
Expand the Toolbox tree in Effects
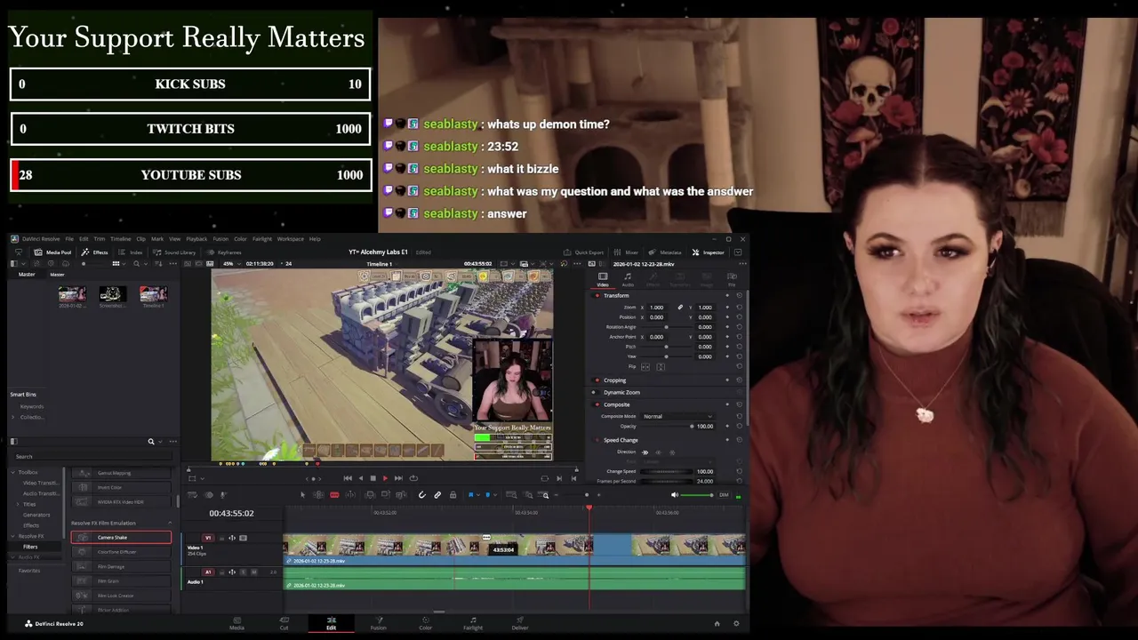coord(13,472)
